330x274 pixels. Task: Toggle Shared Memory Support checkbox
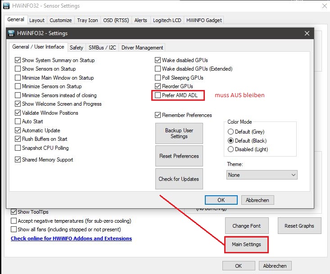click(x=18, y=160)
